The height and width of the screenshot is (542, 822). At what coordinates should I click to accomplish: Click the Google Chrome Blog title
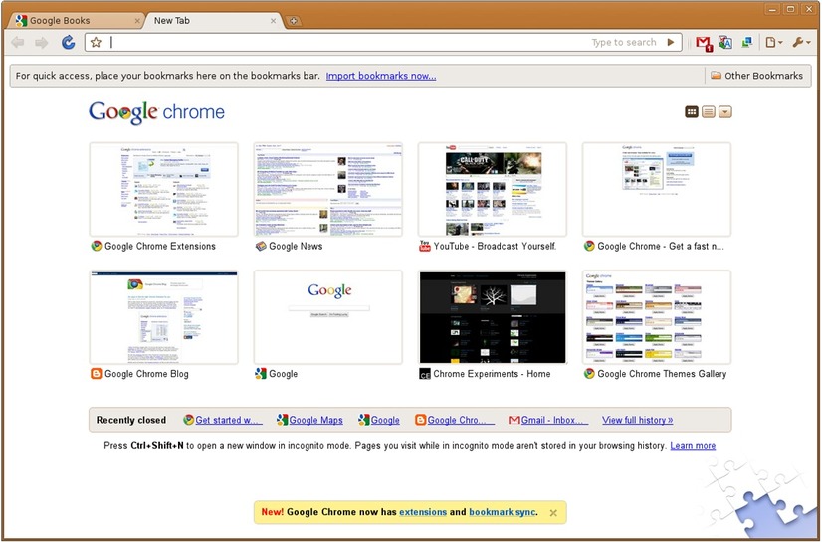click(x=146, y=373)
